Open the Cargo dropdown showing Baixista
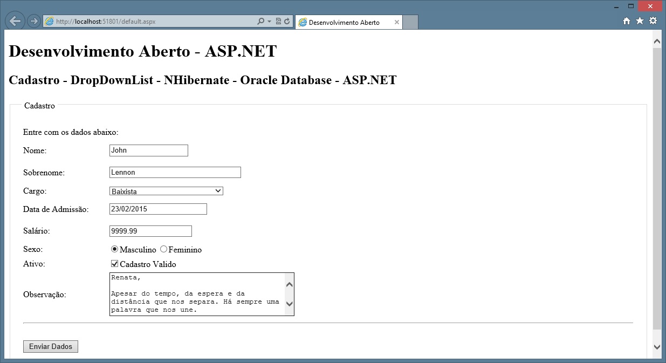Viewport: 666px width, 363px height. click(166, 191)
